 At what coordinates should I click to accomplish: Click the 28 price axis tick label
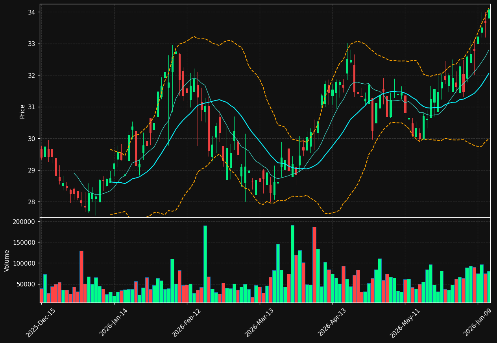point(32,202)
